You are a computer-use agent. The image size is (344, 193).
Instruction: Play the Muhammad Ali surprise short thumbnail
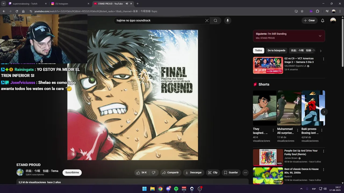(289, 108)
